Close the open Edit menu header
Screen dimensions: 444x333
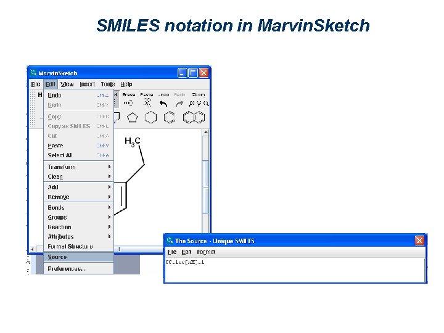(51, 84)
